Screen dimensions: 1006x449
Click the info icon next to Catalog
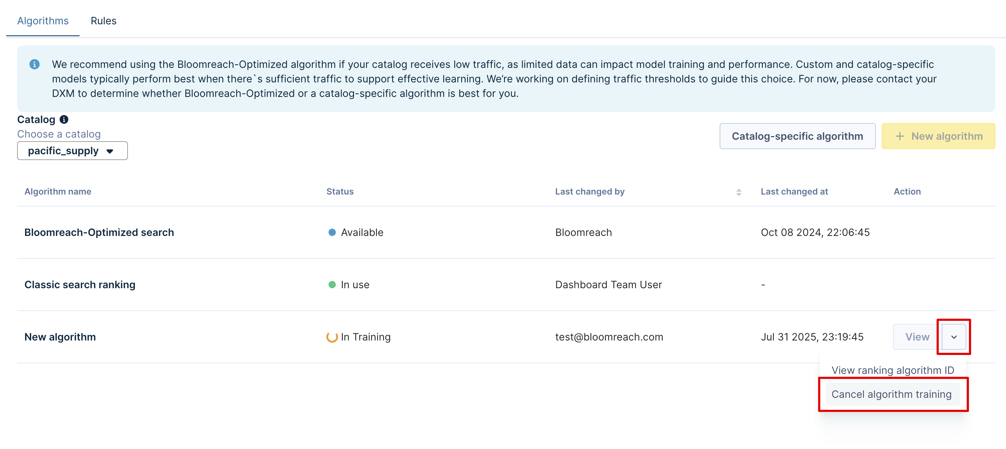click(x=64, y=119)
